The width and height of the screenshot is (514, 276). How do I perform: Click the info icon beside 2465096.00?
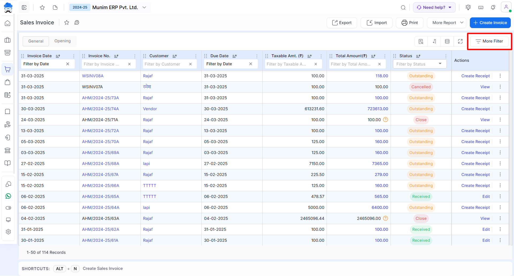(x=385, y=218)
